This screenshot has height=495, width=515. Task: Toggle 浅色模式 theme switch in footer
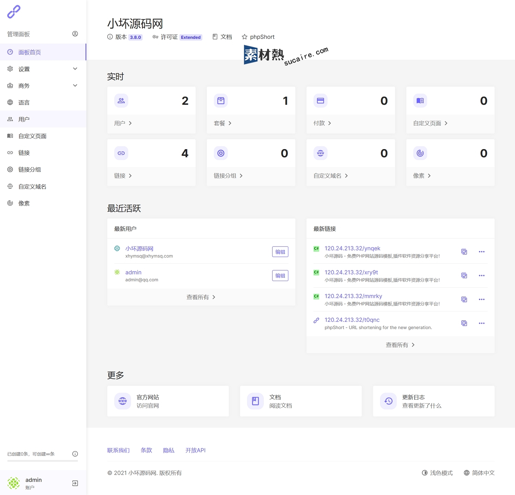pos(437,473)
